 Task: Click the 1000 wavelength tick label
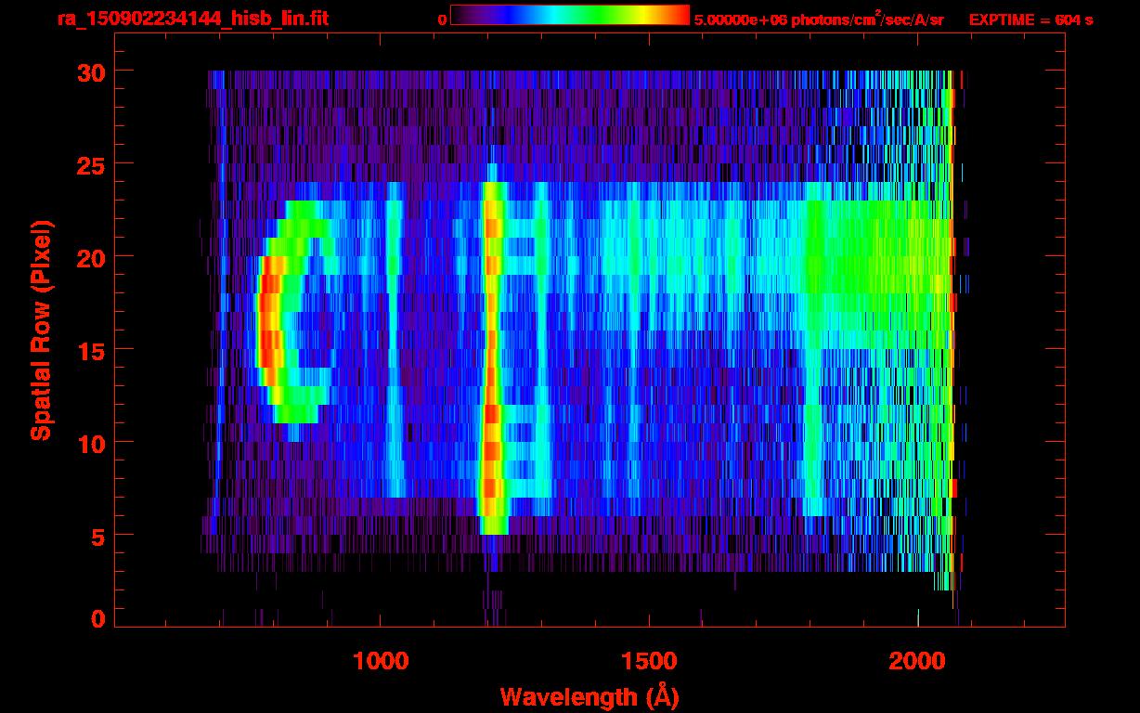tap(382, 661)
